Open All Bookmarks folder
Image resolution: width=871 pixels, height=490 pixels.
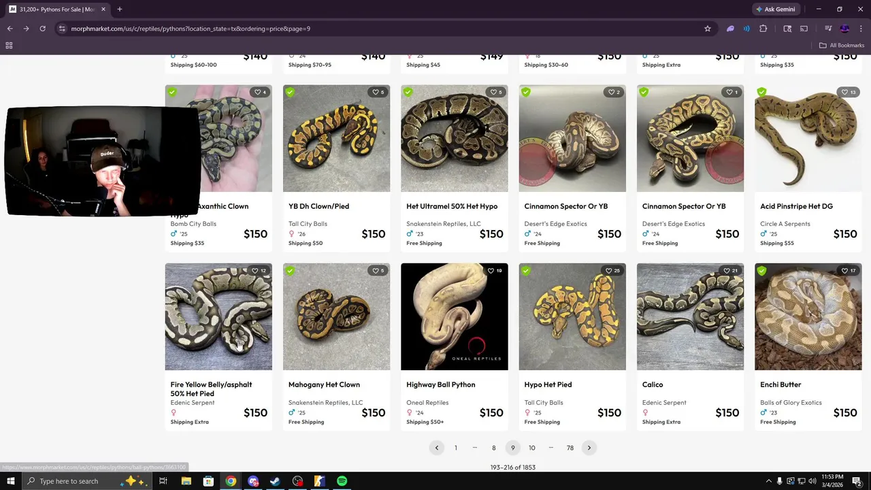point(842,46)
